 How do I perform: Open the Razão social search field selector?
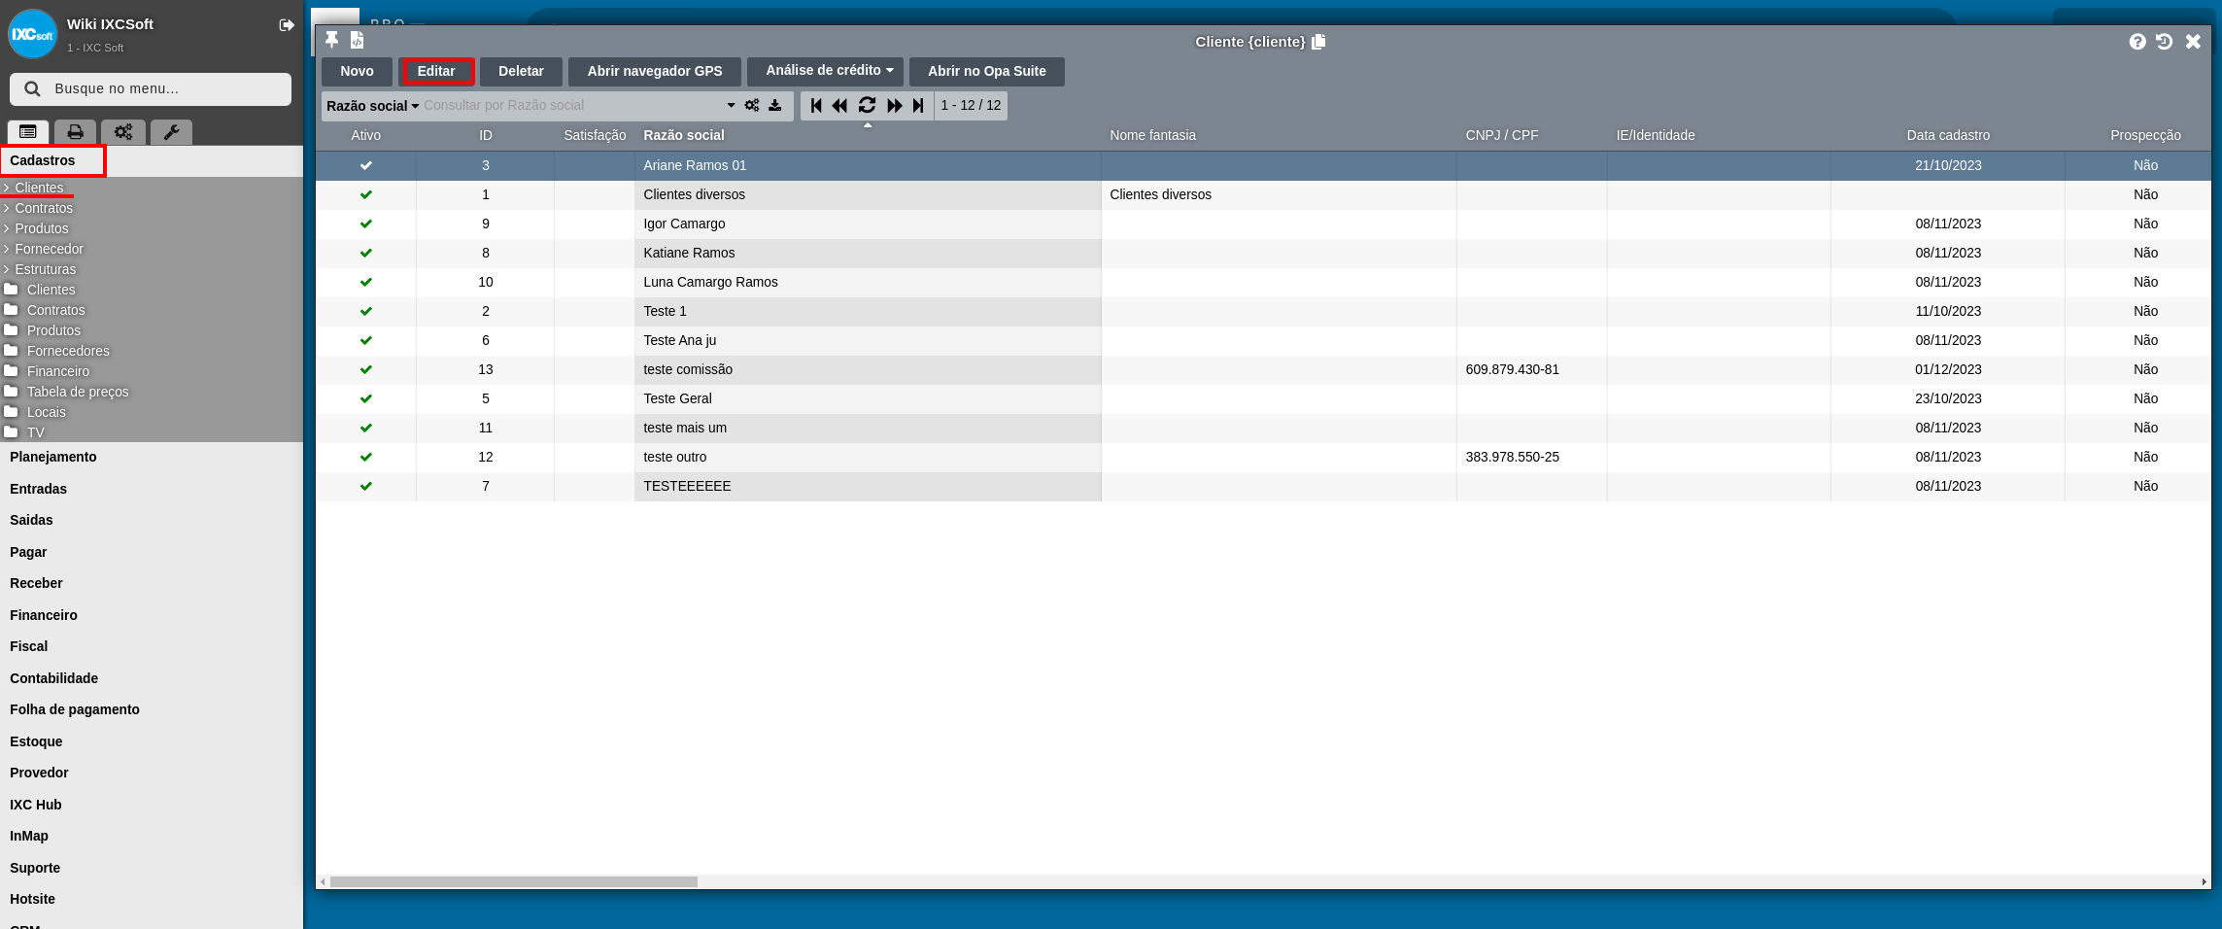pos(372,106)
